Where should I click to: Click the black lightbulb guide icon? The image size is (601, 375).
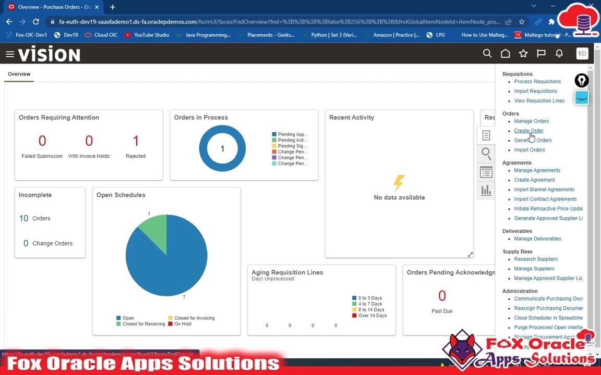[x=582, y=80]
